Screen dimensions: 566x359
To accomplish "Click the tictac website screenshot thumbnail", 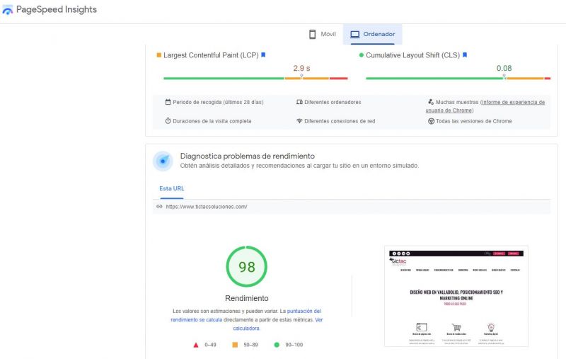I will (x=456, y=297).
